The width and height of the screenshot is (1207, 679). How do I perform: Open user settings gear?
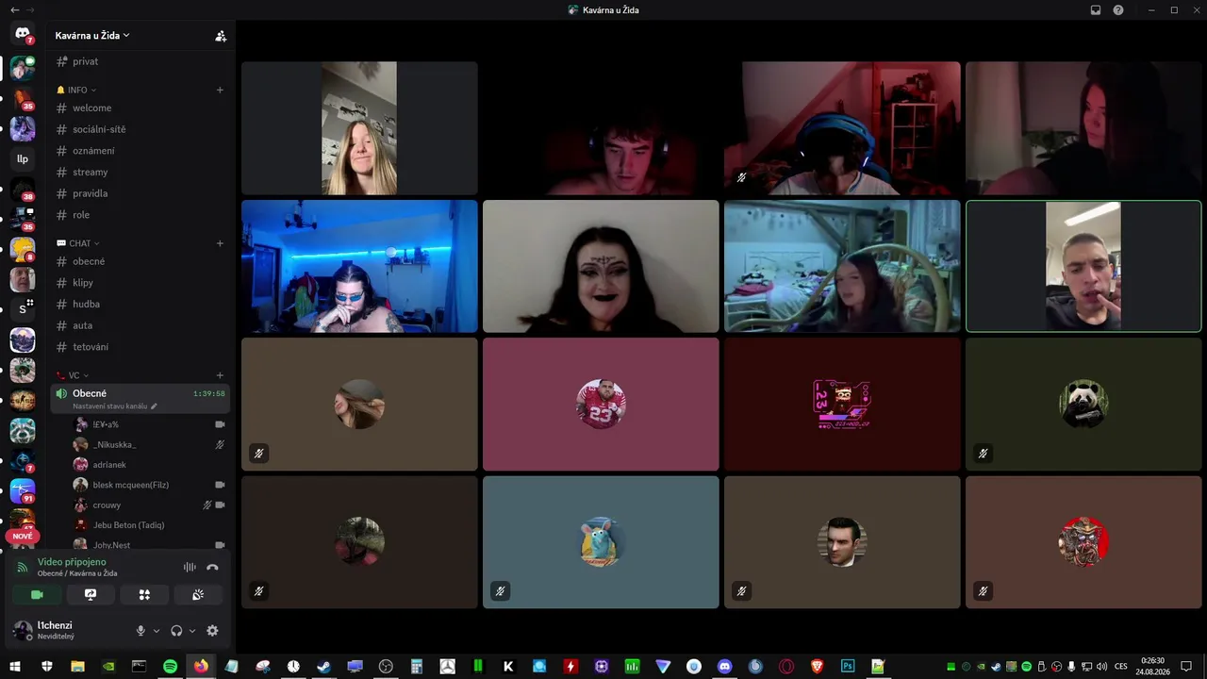coord(212,631)
